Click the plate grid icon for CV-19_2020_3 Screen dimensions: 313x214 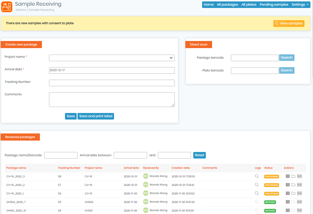click(x=288, y=176)
